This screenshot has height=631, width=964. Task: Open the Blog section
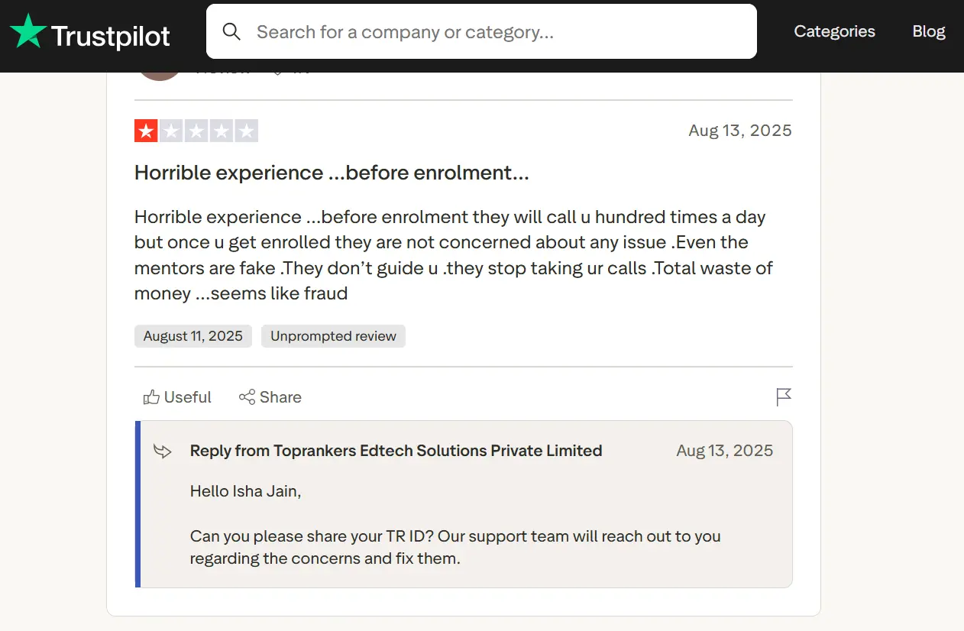click(x=928, y=31)
